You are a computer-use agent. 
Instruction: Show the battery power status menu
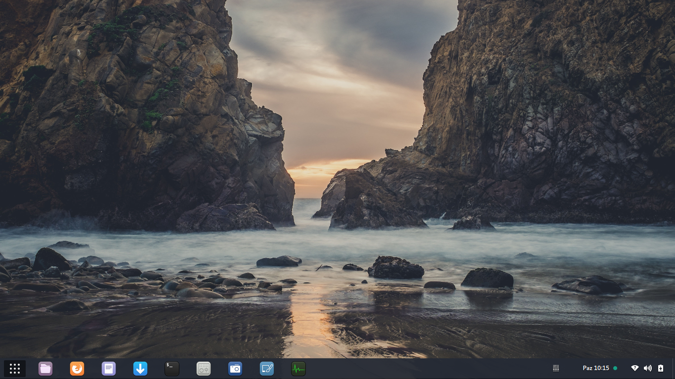click(661, 368)
